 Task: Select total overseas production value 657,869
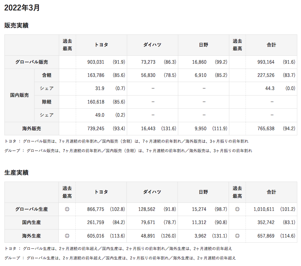[266, 236]
